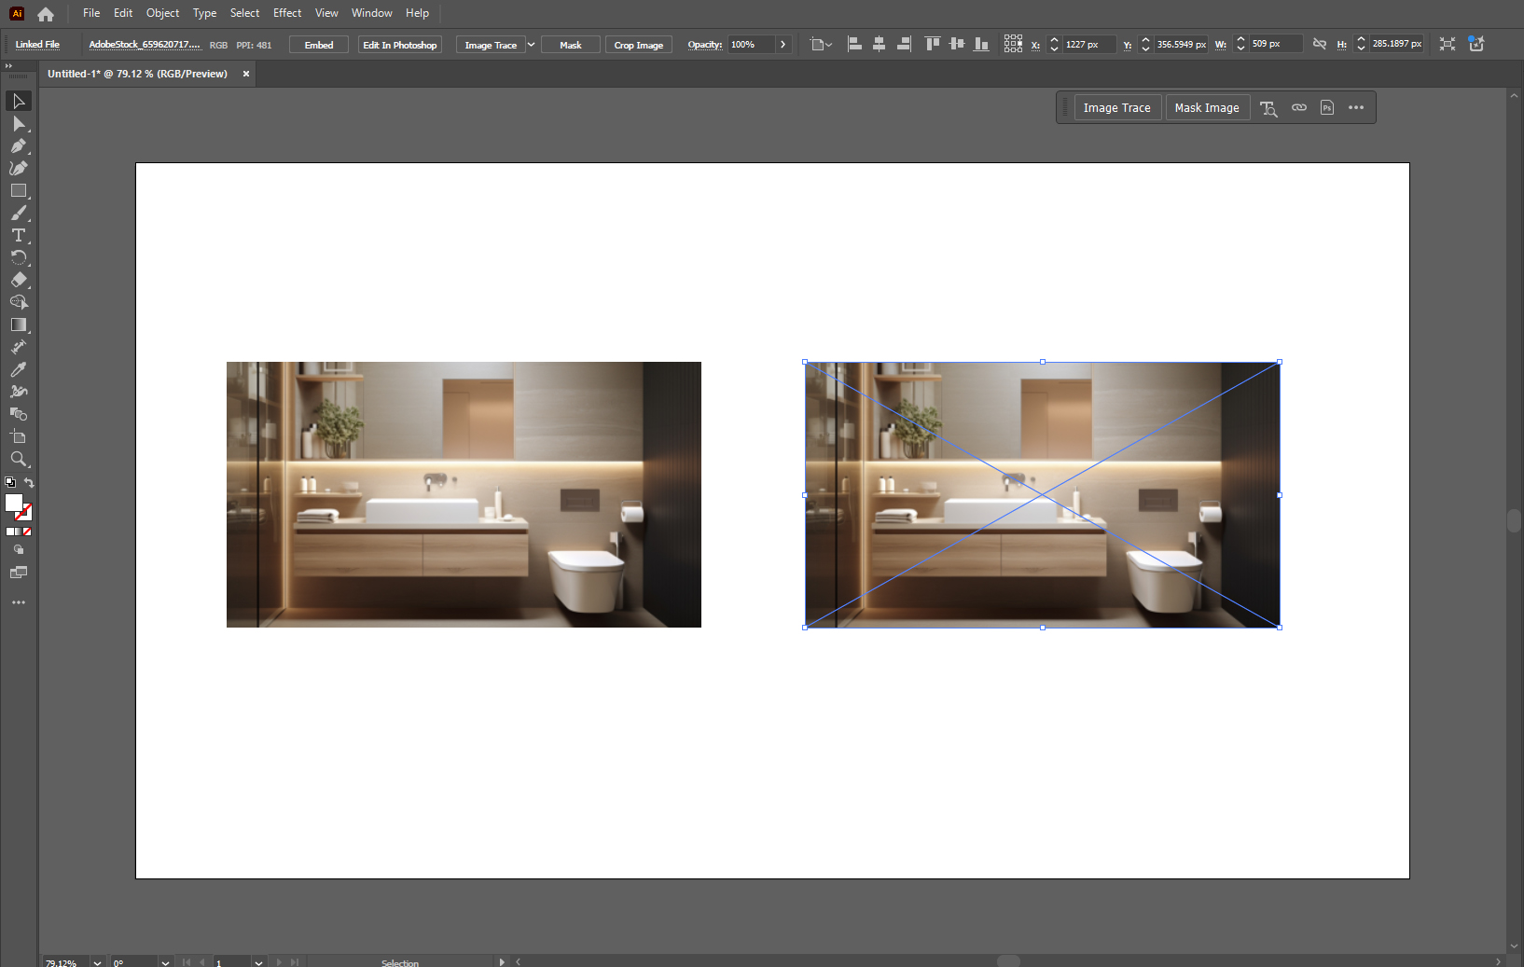Screen dimensions: 1524x967
Task: Select the Type tool
Action: click(18, 235)
